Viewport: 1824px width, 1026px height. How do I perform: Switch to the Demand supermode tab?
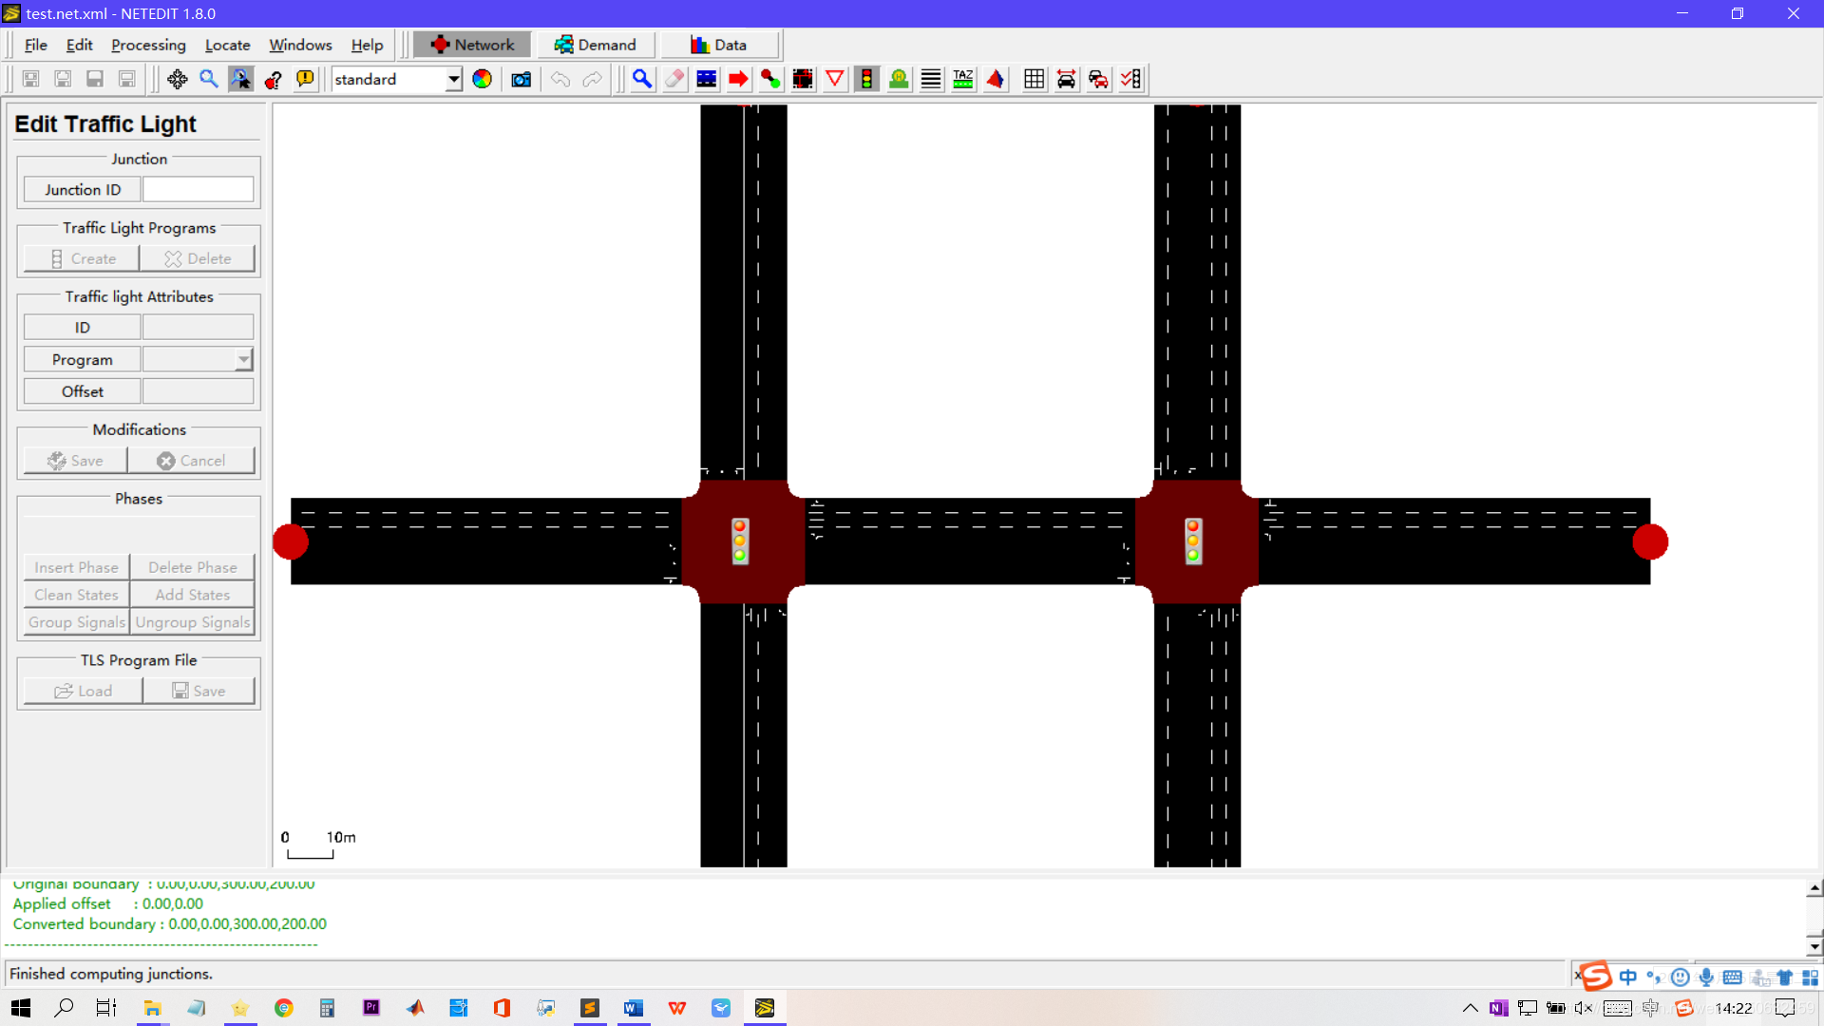click(x=596, y=45)
